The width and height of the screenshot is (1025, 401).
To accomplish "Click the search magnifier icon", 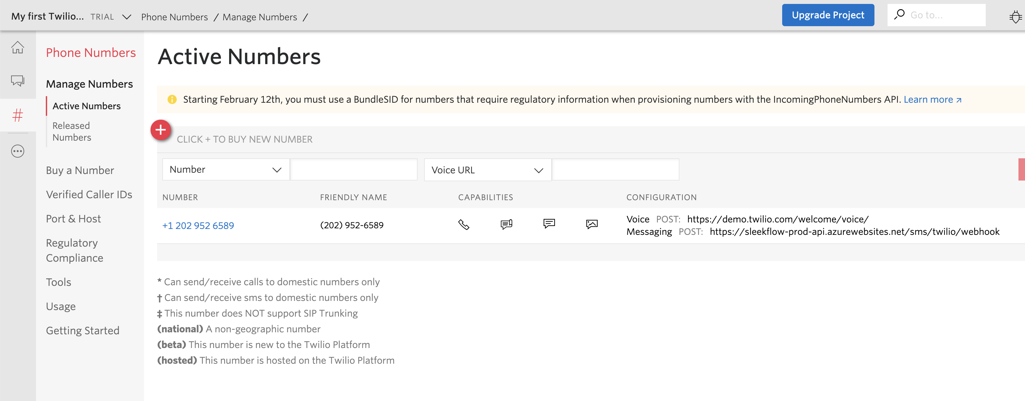I will pos(899,15).
